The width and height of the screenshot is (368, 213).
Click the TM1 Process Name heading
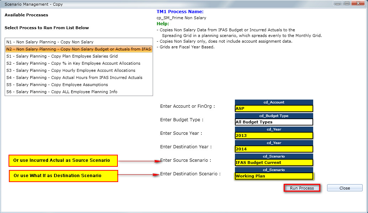(180, 12)
